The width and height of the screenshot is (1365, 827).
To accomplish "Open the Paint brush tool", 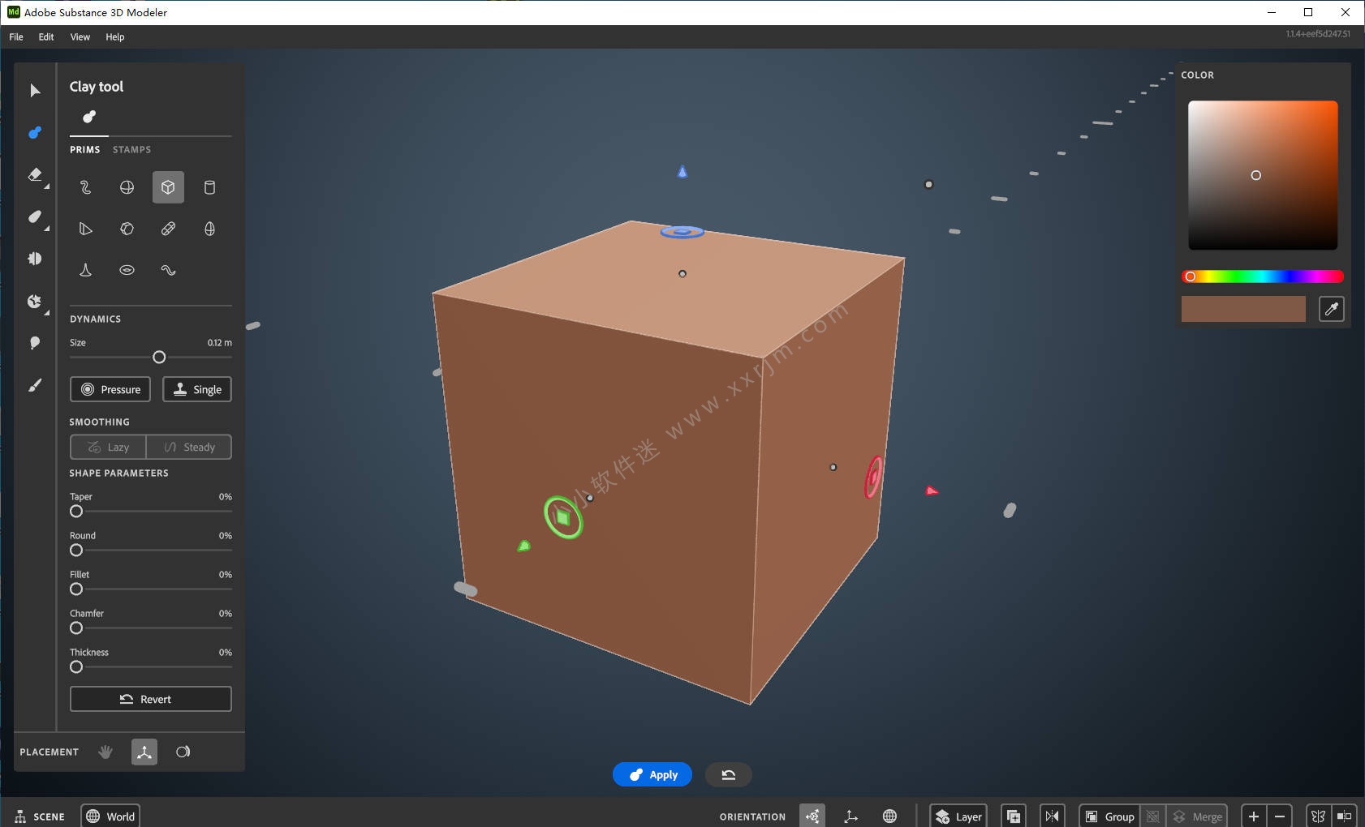I will coord(35,384).
